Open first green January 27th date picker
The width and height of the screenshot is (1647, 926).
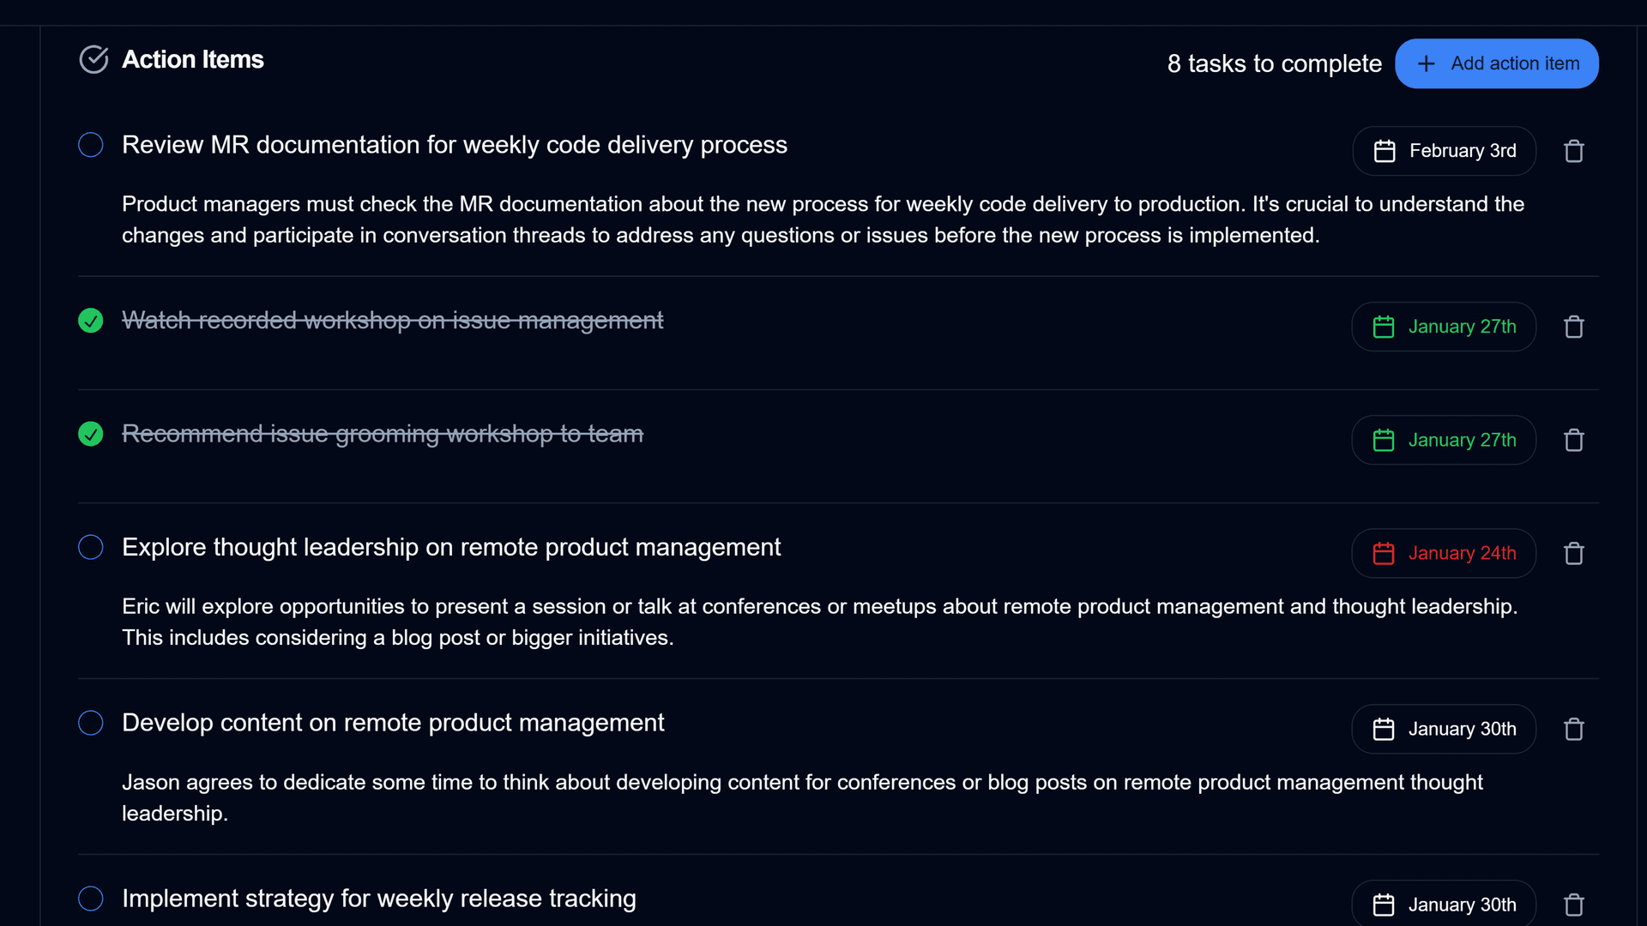pos(1444,327)
